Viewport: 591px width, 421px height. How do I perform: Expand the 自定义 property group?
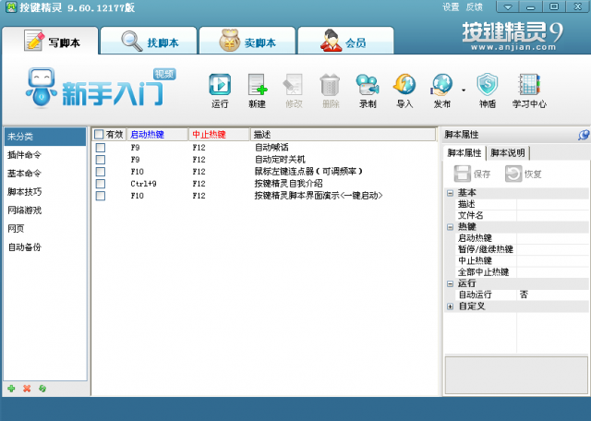[x=450, y=307]
